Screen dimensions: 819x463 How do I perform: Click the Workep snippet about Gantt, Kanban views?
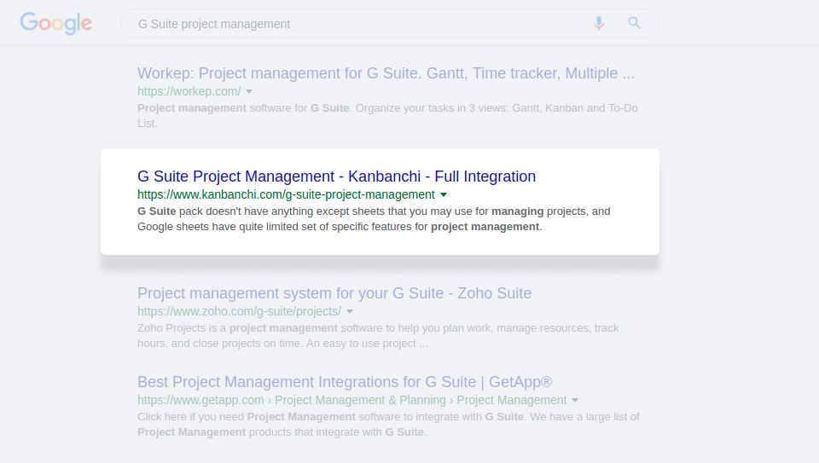click(387, 116)
